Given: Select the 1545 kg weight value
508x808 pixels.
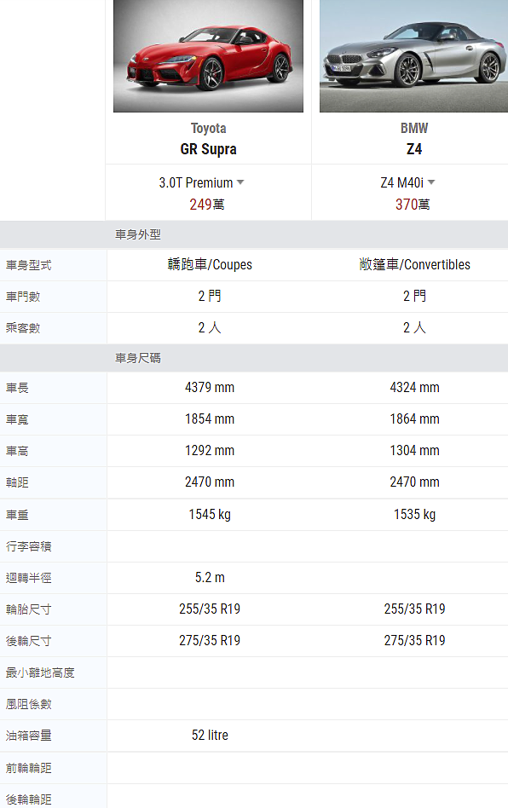Looking at the screenshot, I should 210,514.
